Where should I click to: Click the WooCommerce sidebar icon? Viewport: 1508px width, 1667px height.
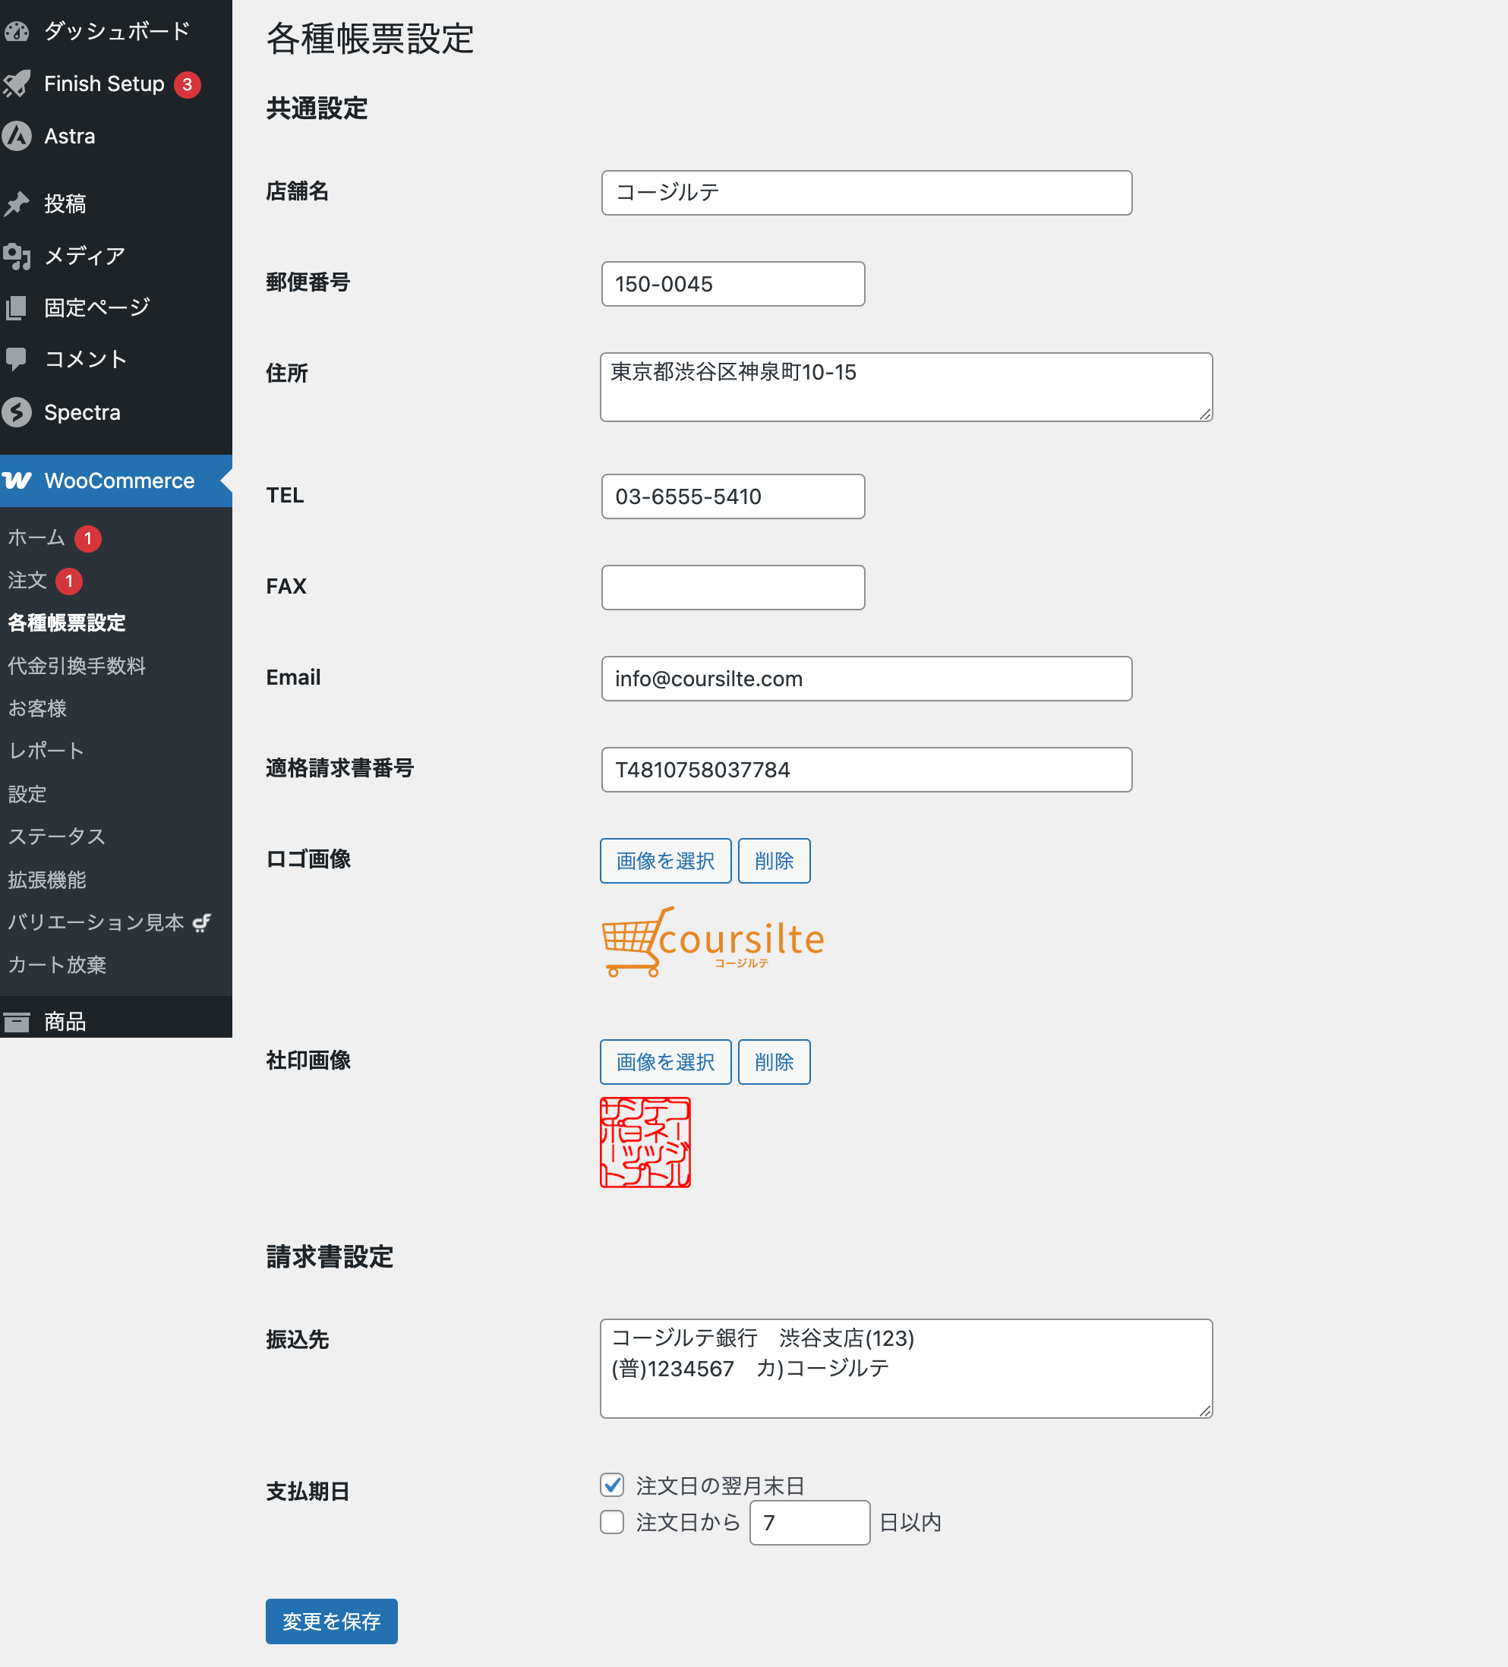[x=18, y=480]
